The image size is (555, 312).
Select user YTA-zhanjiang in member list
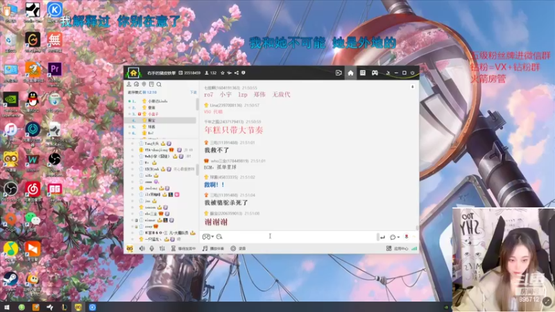[x=156, y=150]
